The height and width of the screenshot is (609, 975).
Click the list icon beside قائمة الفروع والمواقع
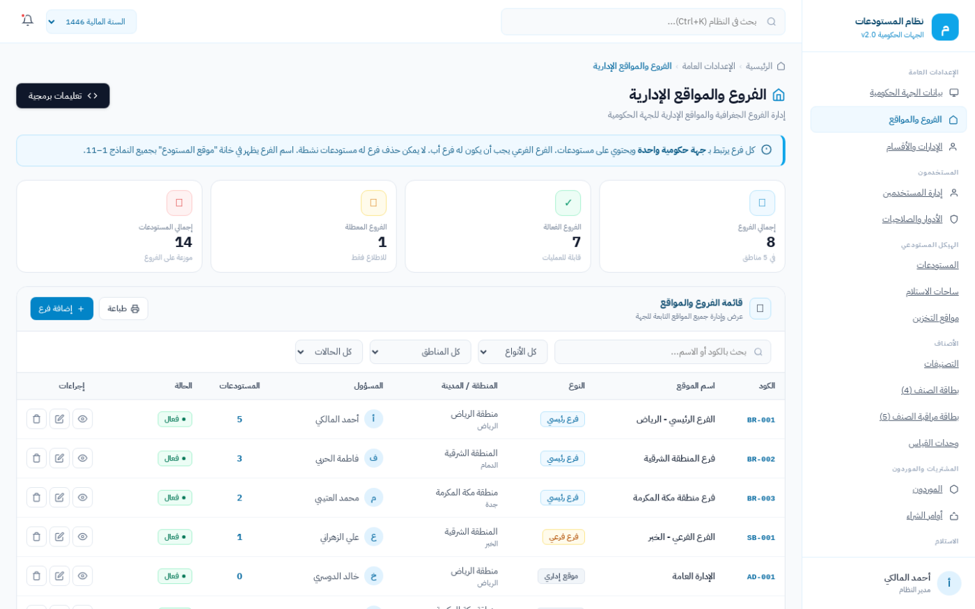pos(760,308)
